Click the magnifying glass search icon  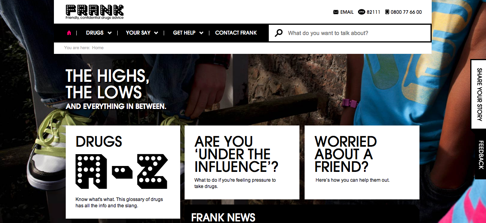[279, 33]
